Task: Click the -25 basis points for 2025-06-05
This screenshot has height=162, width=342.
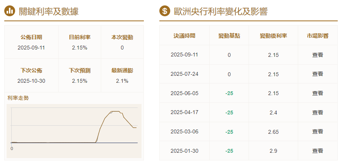Action: (x=229, y=93)
